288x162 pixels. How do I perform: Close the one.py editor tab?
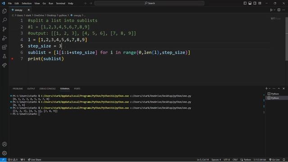tap(29, 10)
